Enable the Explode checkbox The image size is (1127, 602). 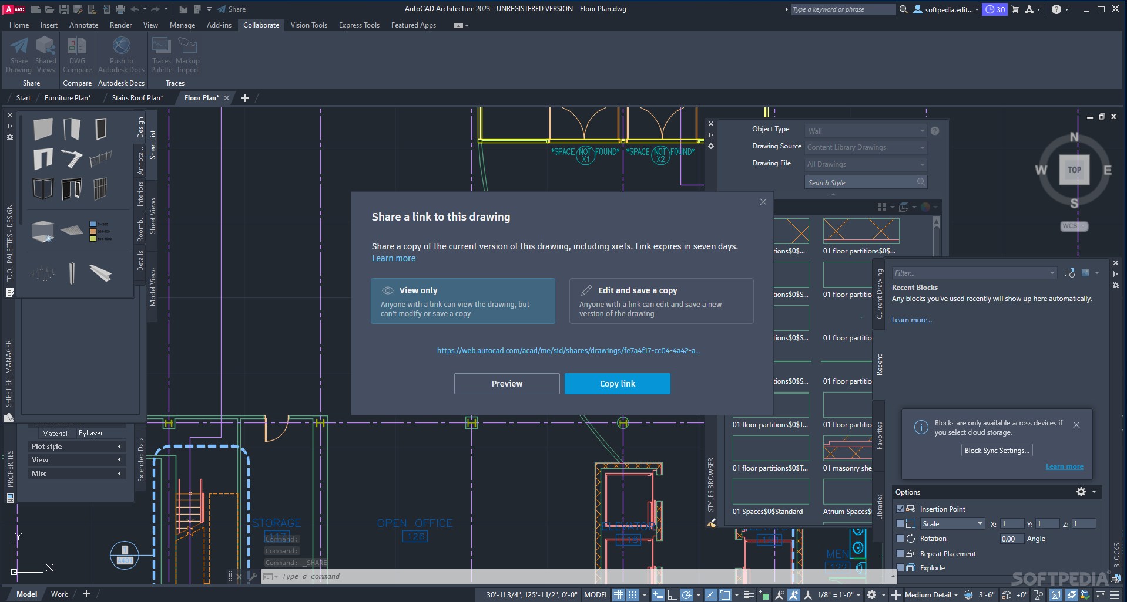click(x=900, y=567)
